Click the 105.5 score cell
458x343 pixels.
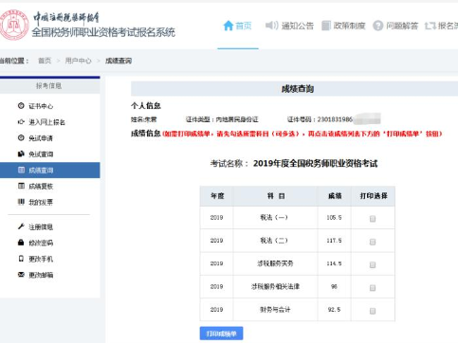click(x=334, y=218)
